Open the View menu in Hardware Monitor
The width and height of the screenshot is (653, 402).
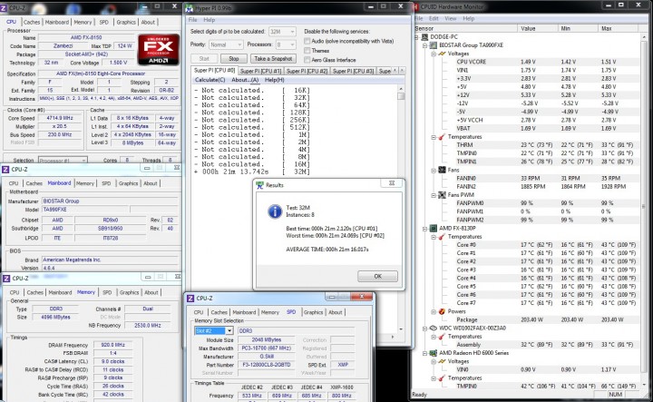pos(451,19)
